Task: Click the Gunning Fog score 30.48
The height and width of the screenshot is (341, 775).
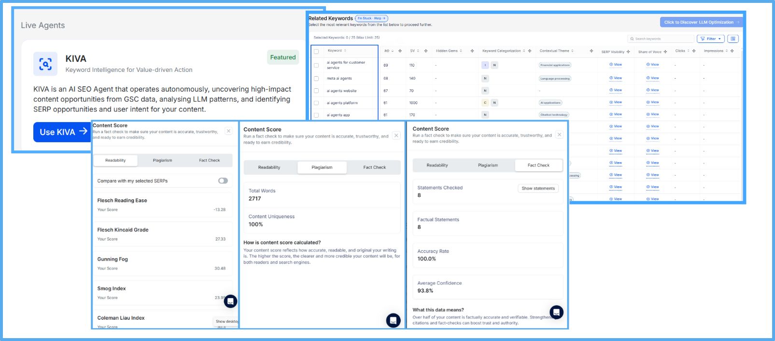Action: [220, 269]
